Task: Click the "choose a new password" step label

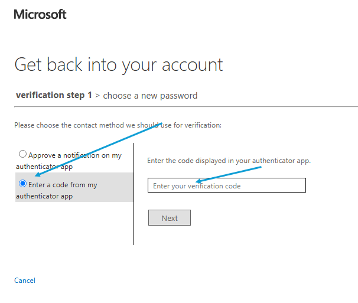Action: (x=150, y=95)
